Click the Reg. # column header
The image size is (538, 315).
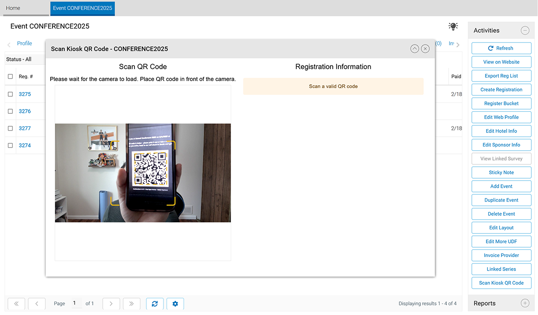26,76
